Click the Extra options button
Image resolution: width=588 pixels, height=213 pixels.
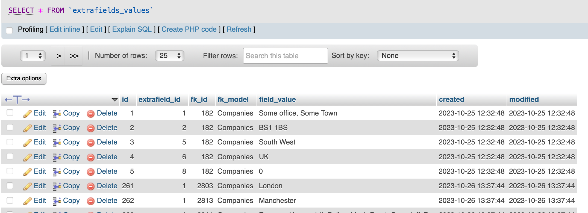point(24,79)
